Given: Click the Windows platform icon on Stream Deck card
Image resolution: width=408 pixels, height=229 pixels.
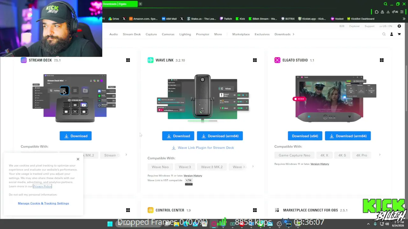Looking at the screenshot, I should point(128,60).
